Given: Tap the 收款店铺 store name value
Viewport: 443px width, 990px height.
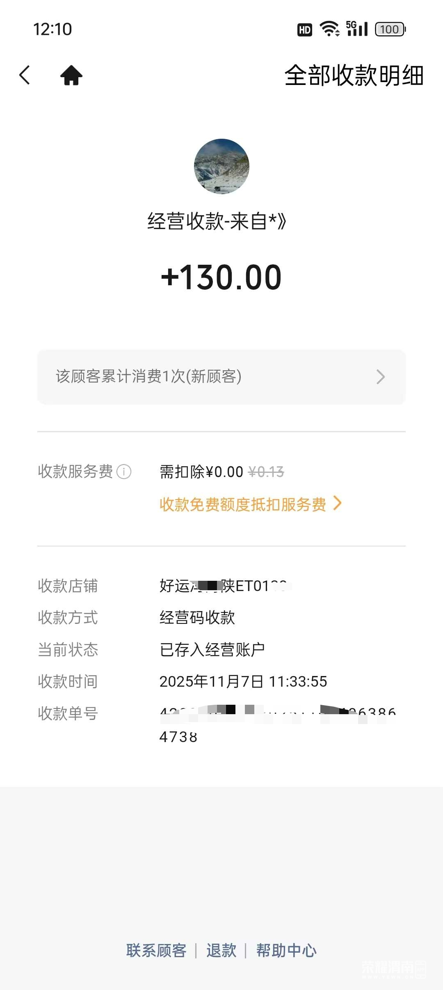Looking at the screenshot, I should point(225,586).
